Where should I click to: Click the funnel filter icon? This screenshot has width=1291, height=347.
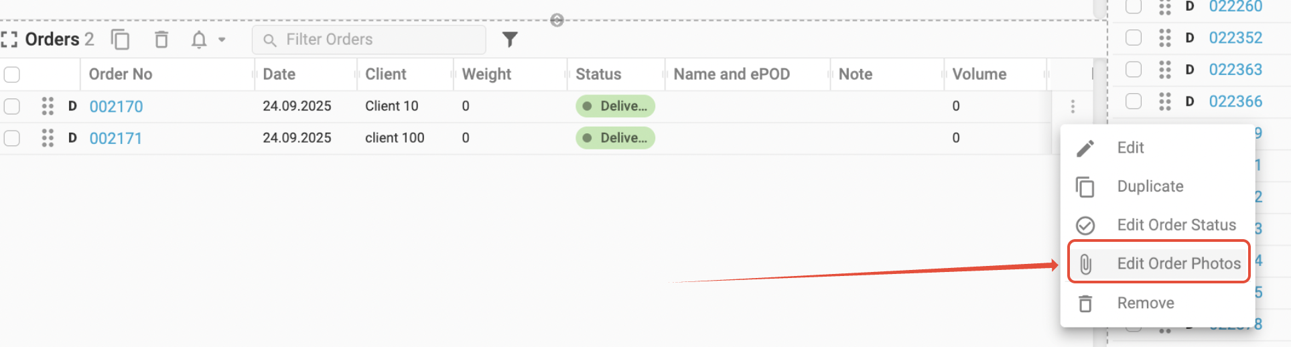point(510,40)
